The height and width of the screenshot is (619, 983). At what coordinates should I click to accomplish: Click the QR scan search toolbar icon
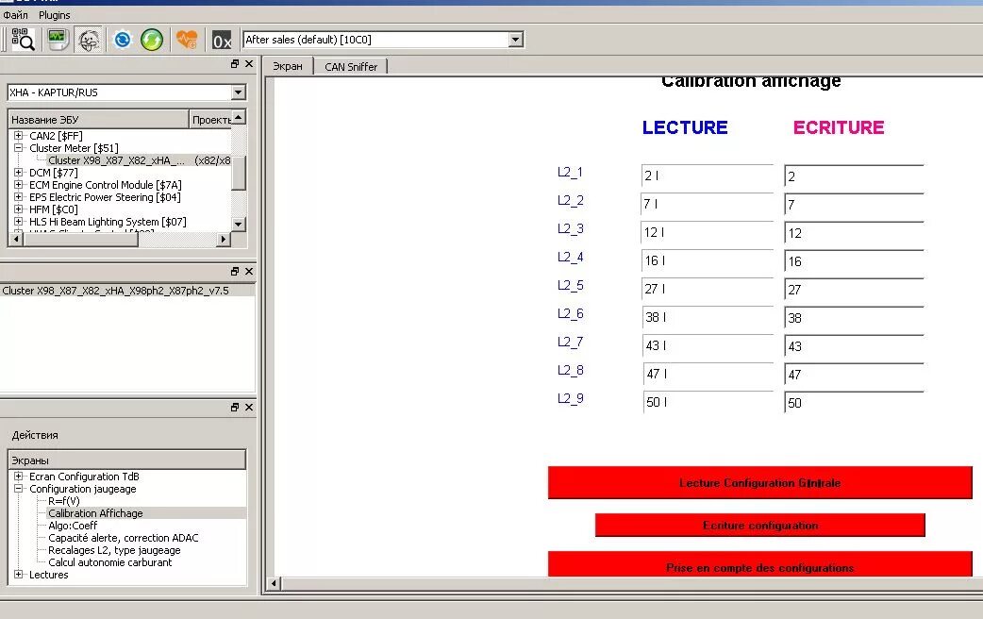[x=24, y=40]
